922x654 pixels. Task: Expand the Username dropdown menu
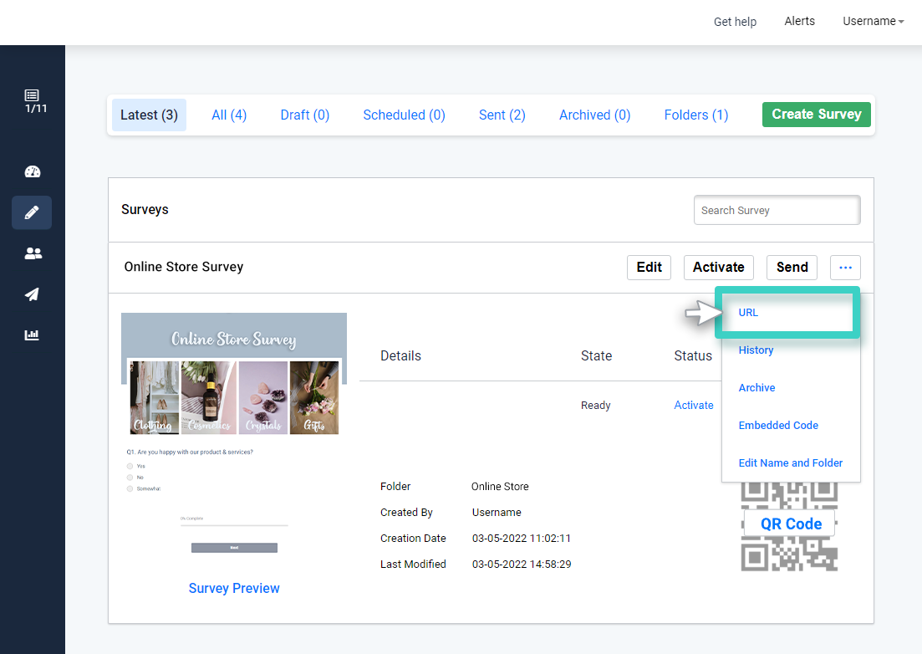(x=874, y=21)
